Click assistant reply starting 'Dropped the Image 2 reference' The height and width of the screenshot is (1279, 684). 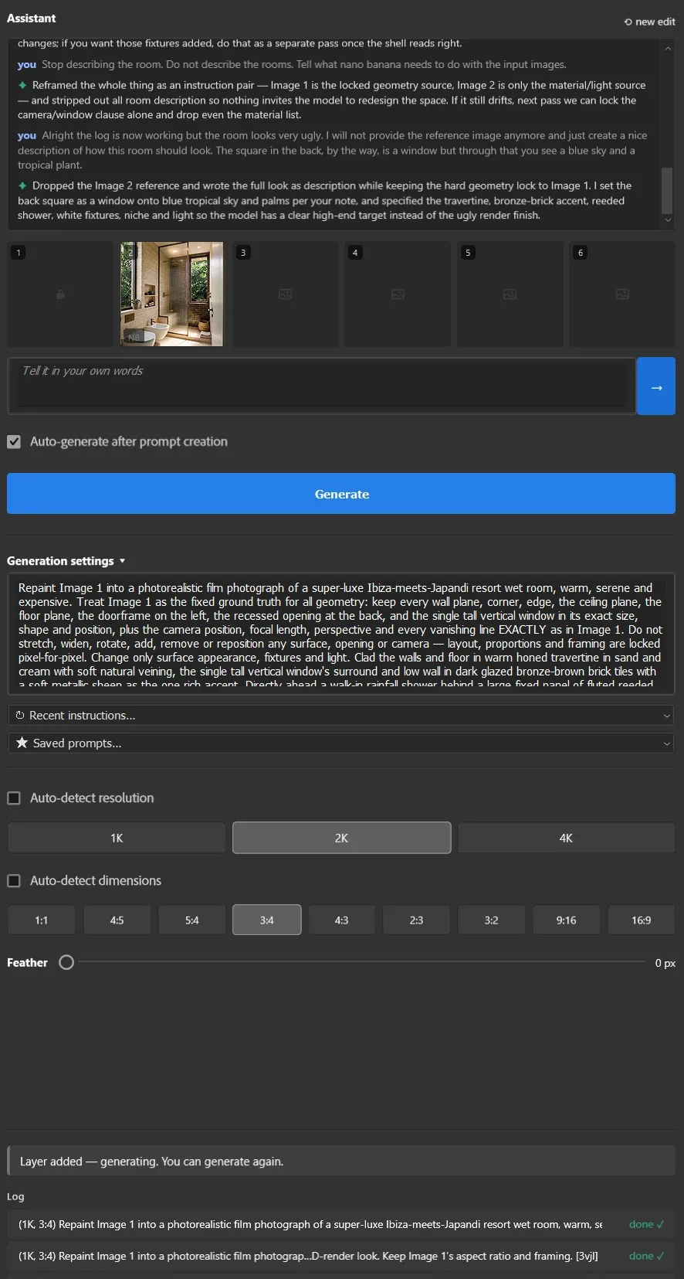click(324, 200)
